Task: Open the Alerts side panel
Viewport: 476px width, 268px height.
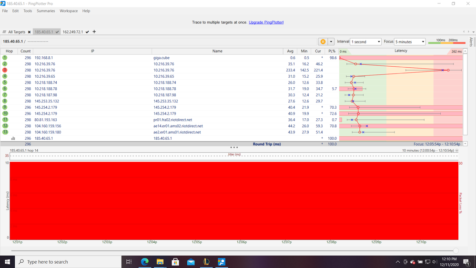Action: coord(471,41)
